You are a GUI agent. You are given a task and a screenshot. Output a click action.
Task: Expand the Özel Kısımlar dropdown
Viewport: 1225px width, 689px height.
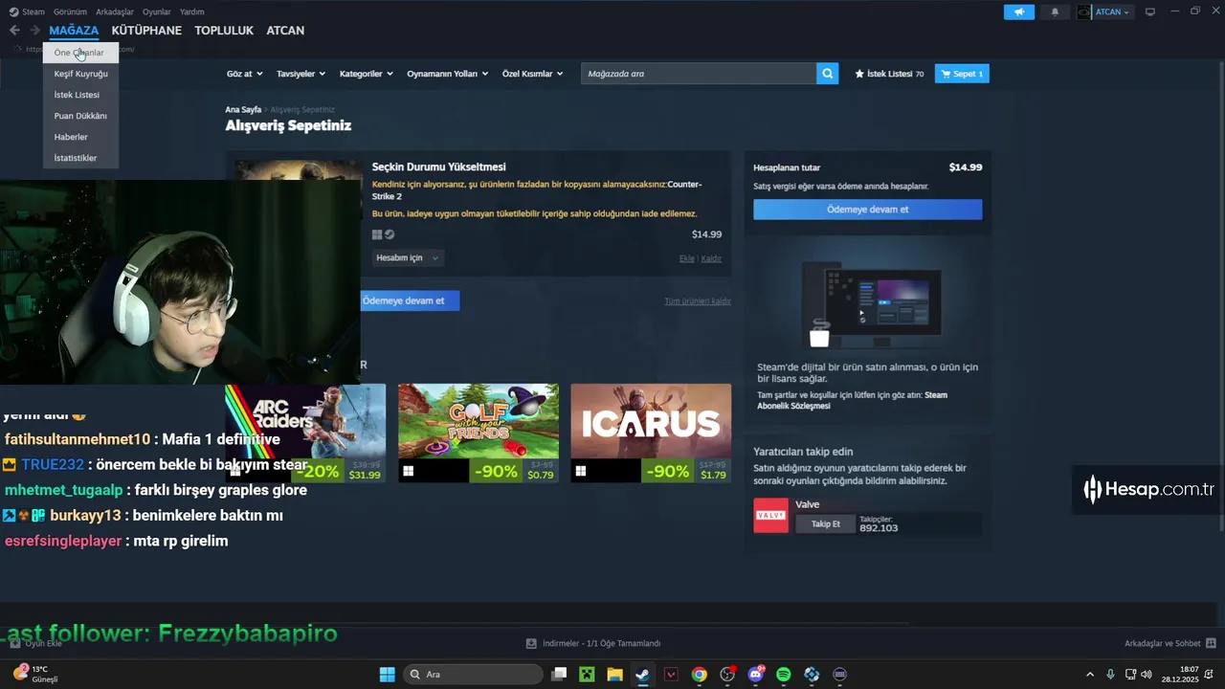pyautogui.click(x=532, y=74)
